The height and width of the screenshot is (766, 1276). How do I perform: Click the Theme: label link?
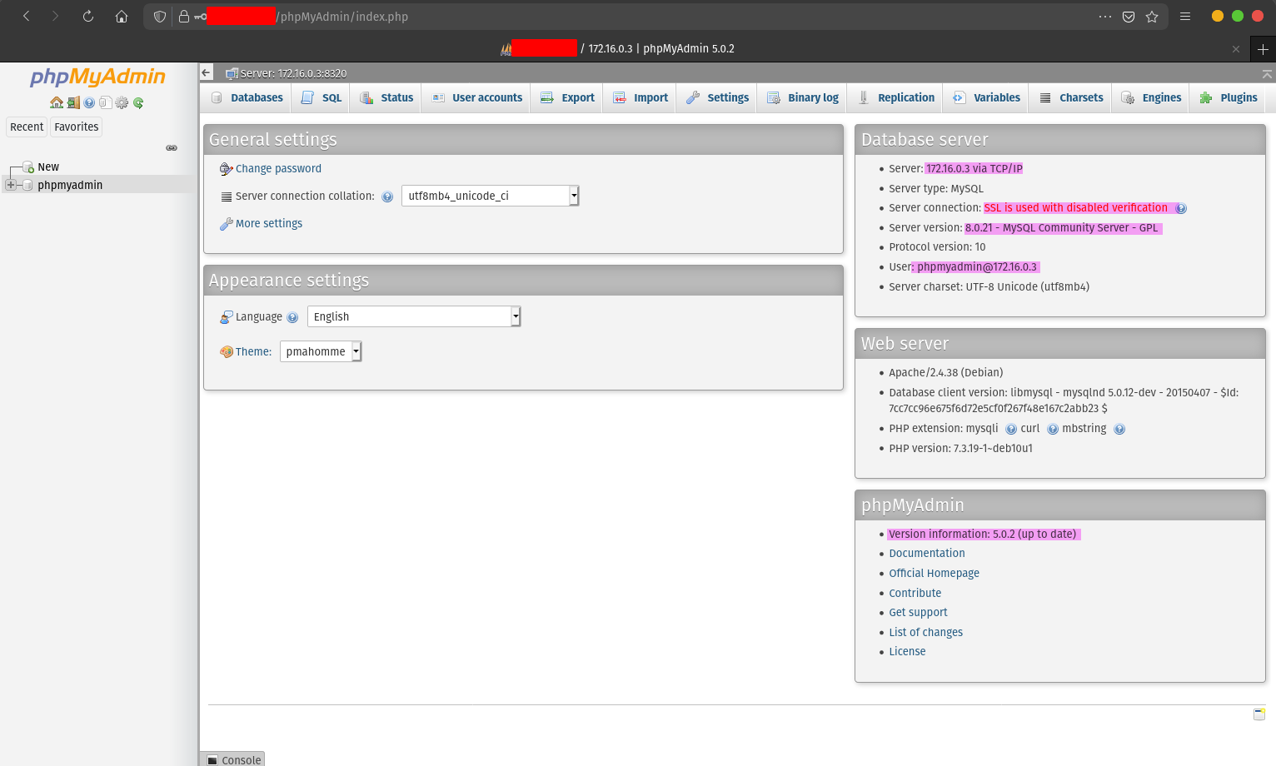[x=253, y=351]
